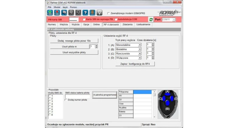The width and height of the screenshot is (228, 128).
Task: Switch to the Uaktualnienie tab
Action: pos(143,25)
